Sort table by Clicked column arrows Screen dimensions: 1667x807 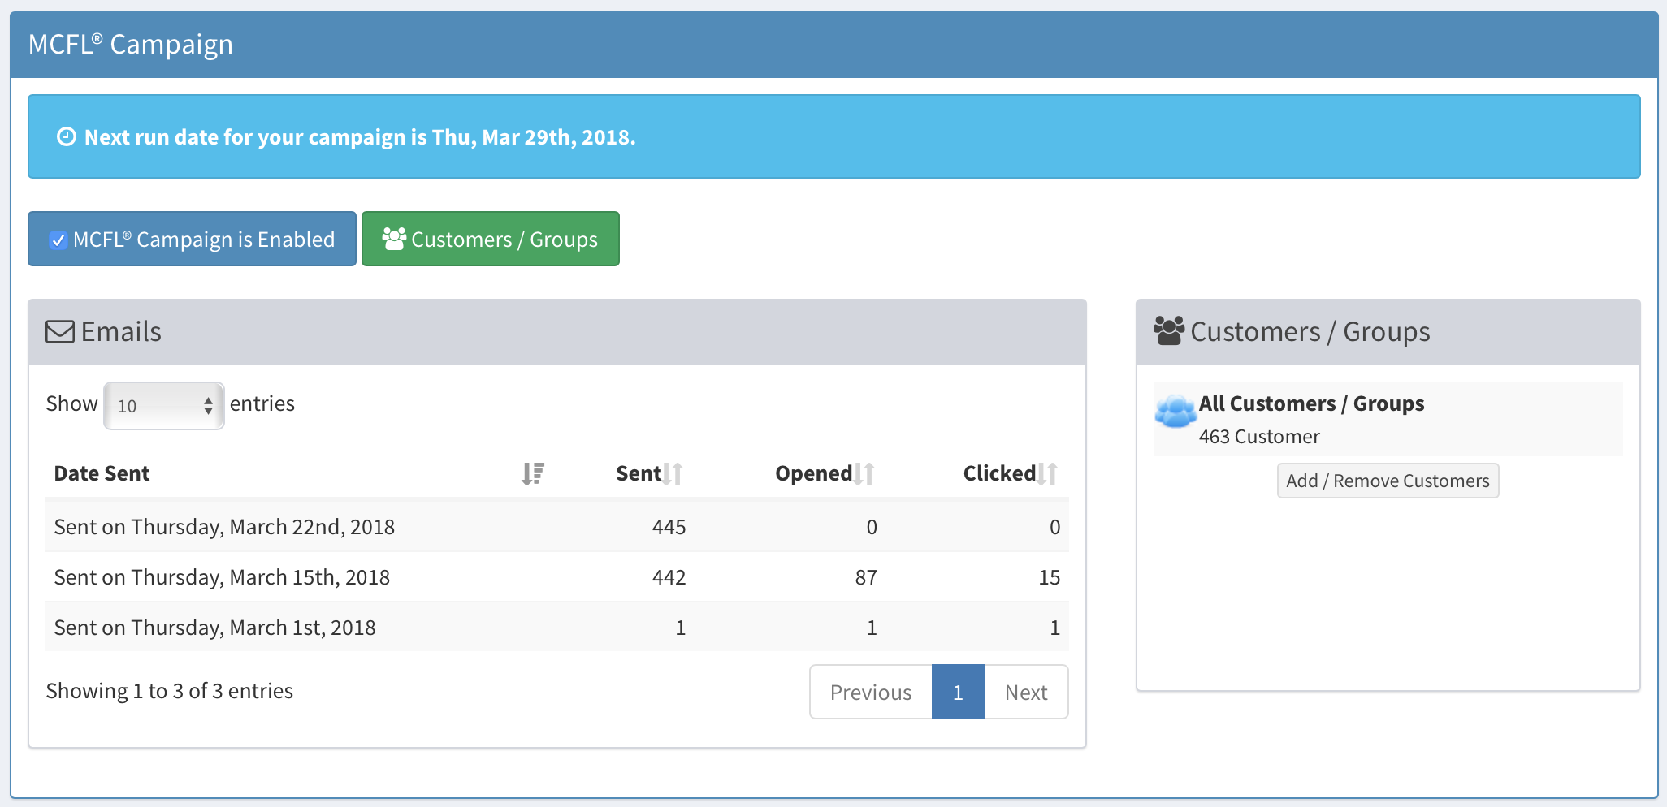1048,473
